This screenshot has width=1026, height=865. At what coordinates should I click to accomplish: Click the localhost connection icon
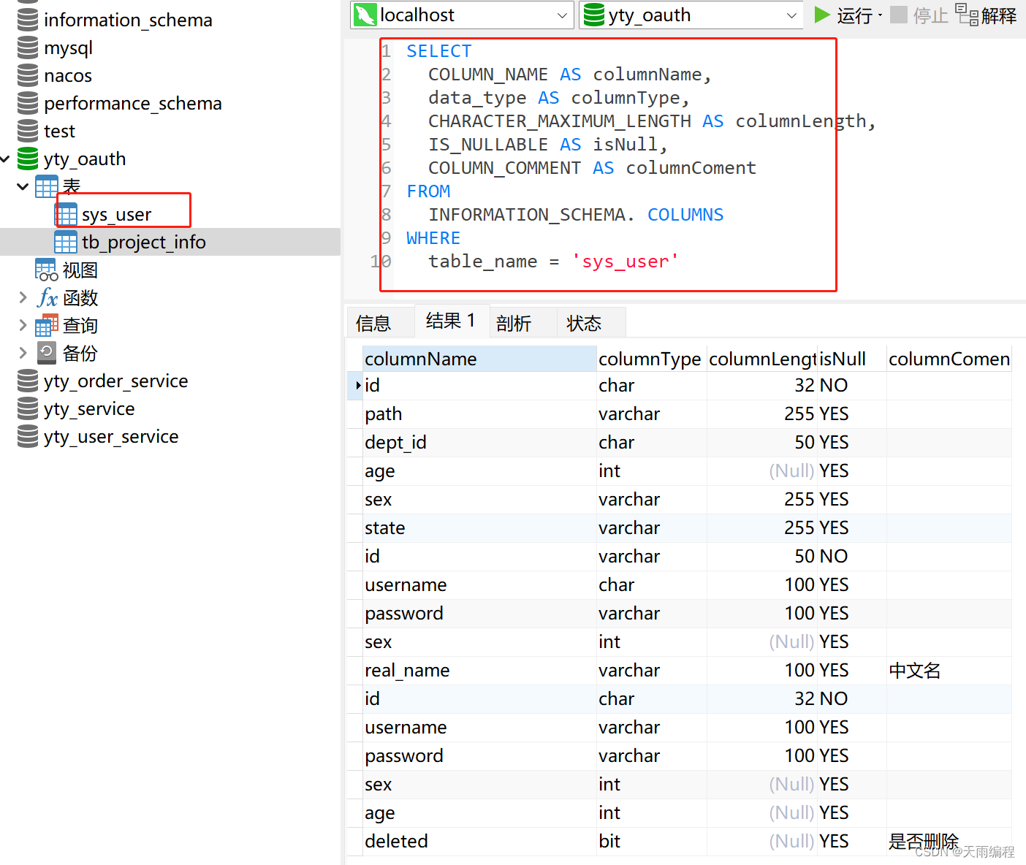point(365,15)
